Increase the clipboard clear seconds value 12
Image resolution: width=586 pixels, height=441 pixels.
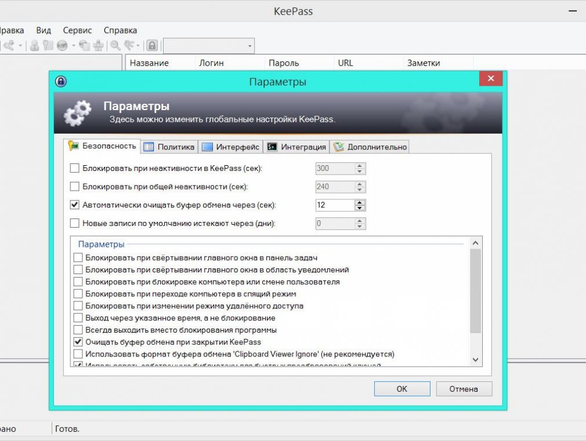click(x=360, y=202)
